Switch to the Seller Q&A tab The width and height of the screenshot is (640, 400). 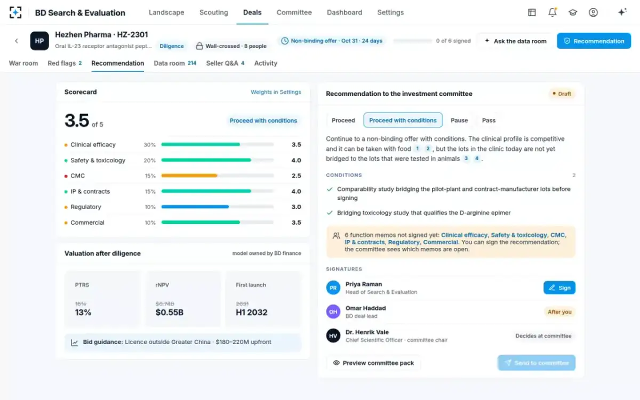click(225, 63)
